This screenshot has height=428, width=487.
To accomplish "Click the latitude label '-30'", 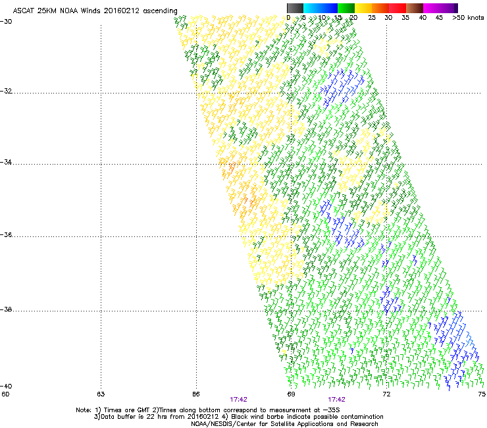I will point(6,22).
